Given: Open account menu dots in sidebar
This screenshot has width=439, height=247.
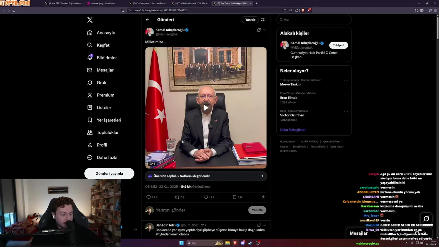Looking at the screenshot, I should [x=135, y=229].
